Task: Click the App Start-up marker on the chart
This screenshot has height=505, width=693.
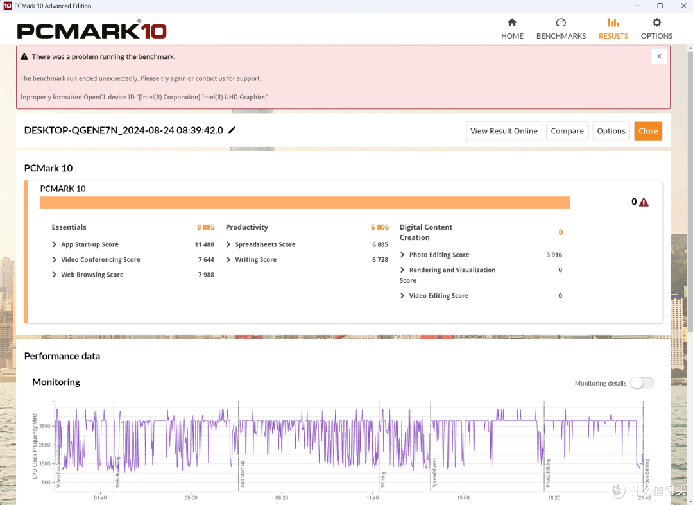Action: (242, 474)
